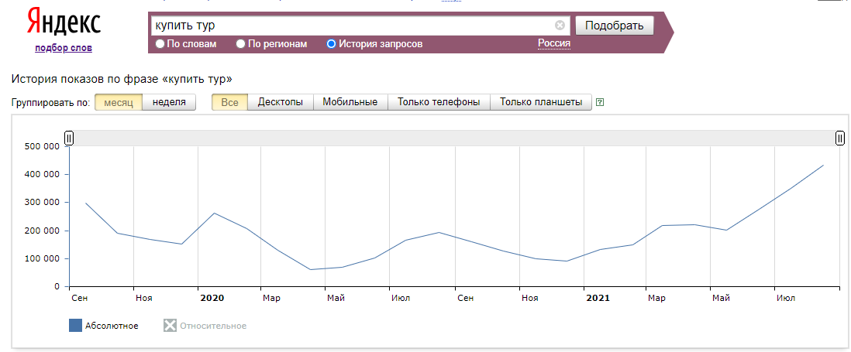Select the По словам radio button

click(x=160, y=44)
